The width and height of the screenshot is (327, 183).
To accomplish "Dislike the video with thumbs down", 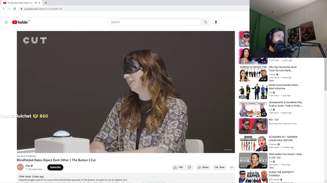I will point(190,167).
